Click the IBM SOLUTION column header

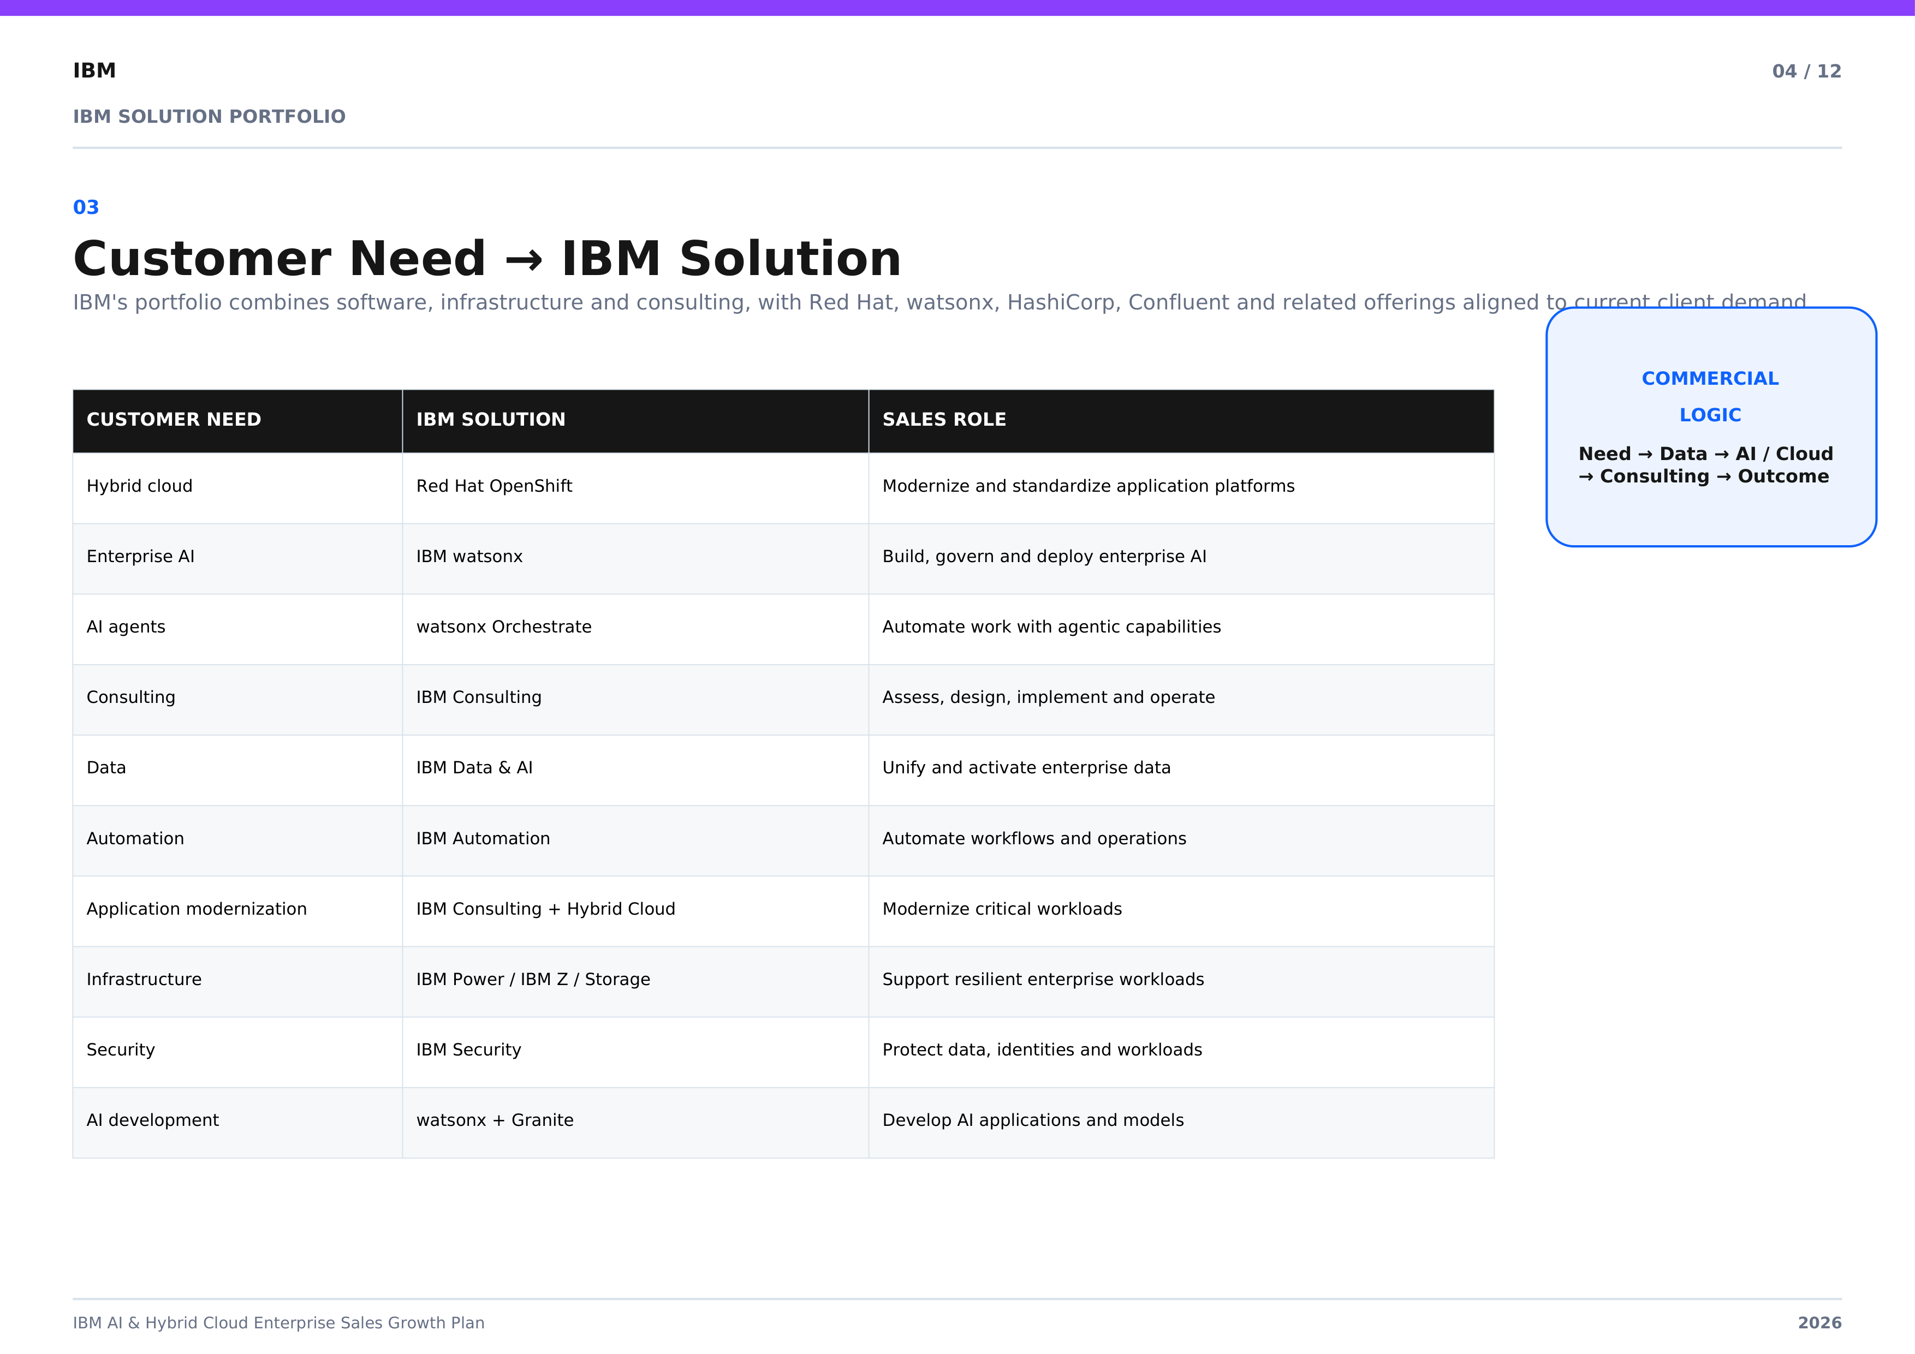635,420
